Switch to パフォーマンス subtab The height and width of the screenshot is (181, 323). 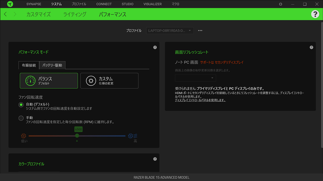click(x=113, y=14)
